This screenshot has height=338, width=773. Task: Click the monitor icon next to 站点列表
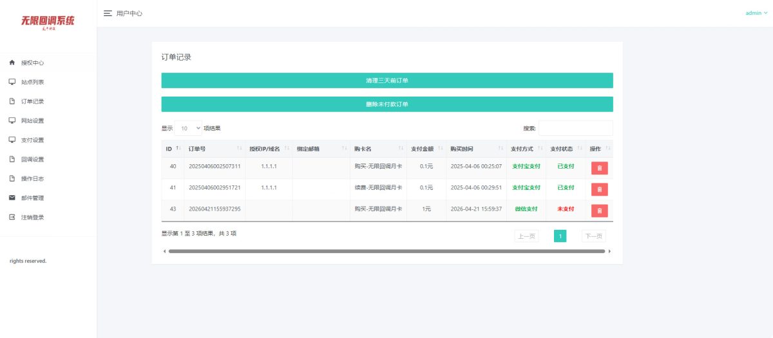(12, 82)
